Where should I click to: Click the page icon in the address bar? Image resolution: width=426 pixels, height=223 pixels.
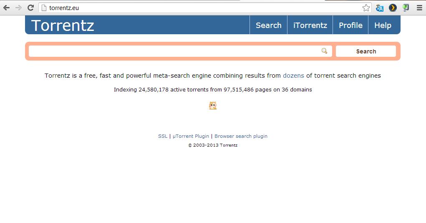tap(44, 8)
